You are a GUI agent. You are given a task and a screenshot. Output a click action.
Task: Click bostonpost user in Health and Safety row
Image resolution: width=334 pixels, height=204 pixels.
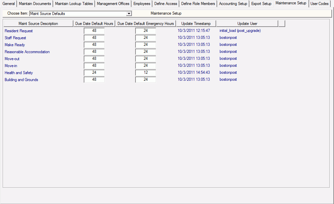[x=228, y=72]
